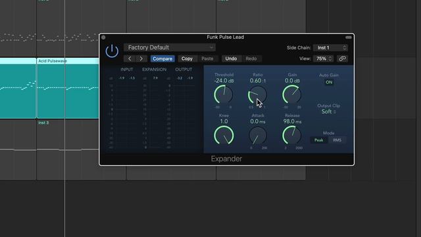Click the Knee value 1.0
421x237 pixels.
[x=224, y=121]
